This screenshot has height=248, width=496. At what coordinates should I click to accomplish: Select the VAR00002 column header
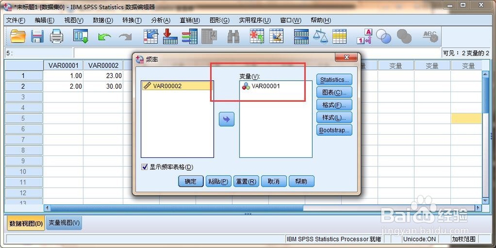pos(103,66)
